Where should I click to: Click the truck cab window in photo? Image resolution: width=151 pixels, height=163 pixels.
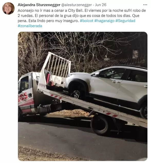click(25, 83)
